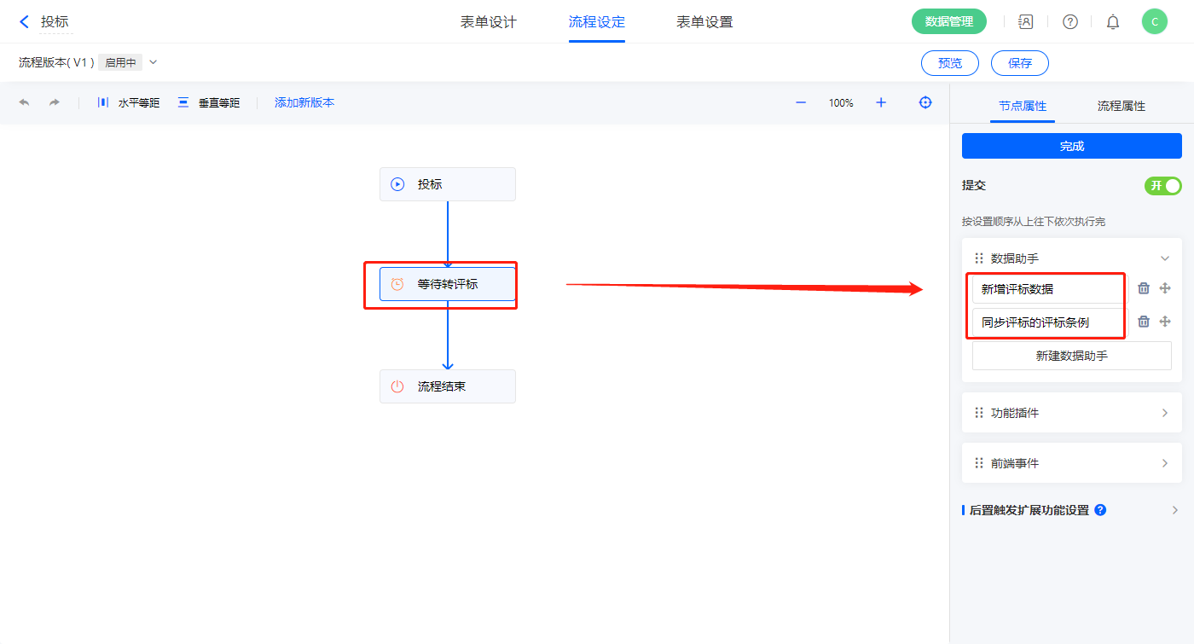
Task: Click the back arrow next to 投标
Action: (25, 22)
